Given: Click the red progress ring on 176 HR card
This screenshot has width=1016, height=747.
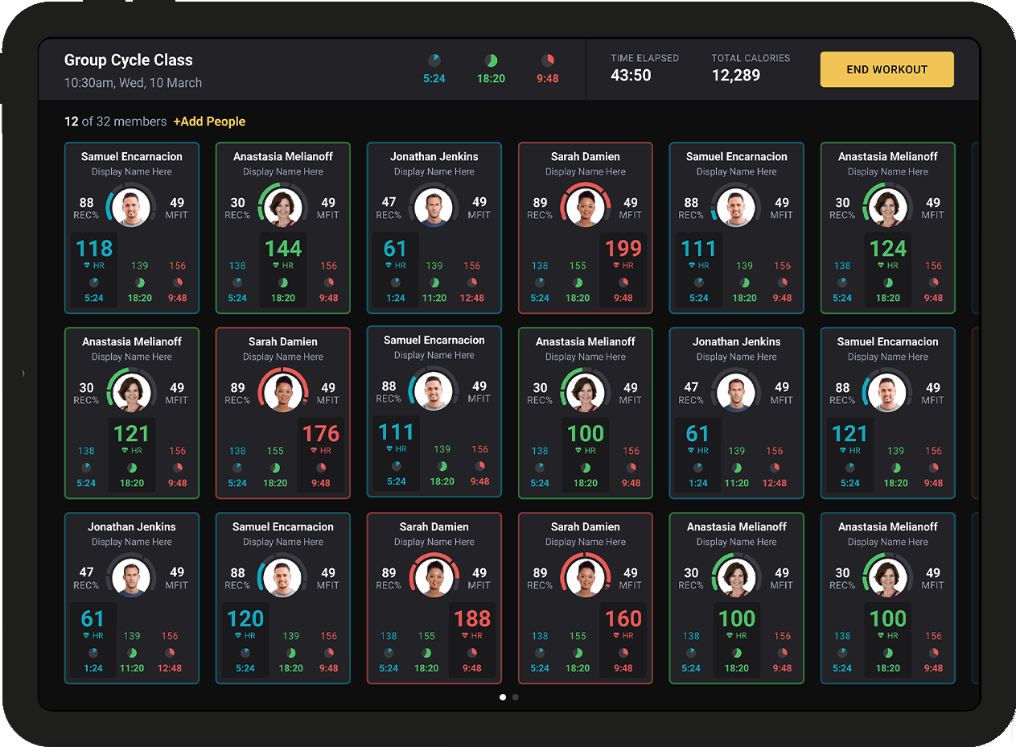Looking at the screenshot, I should point(283,371).
